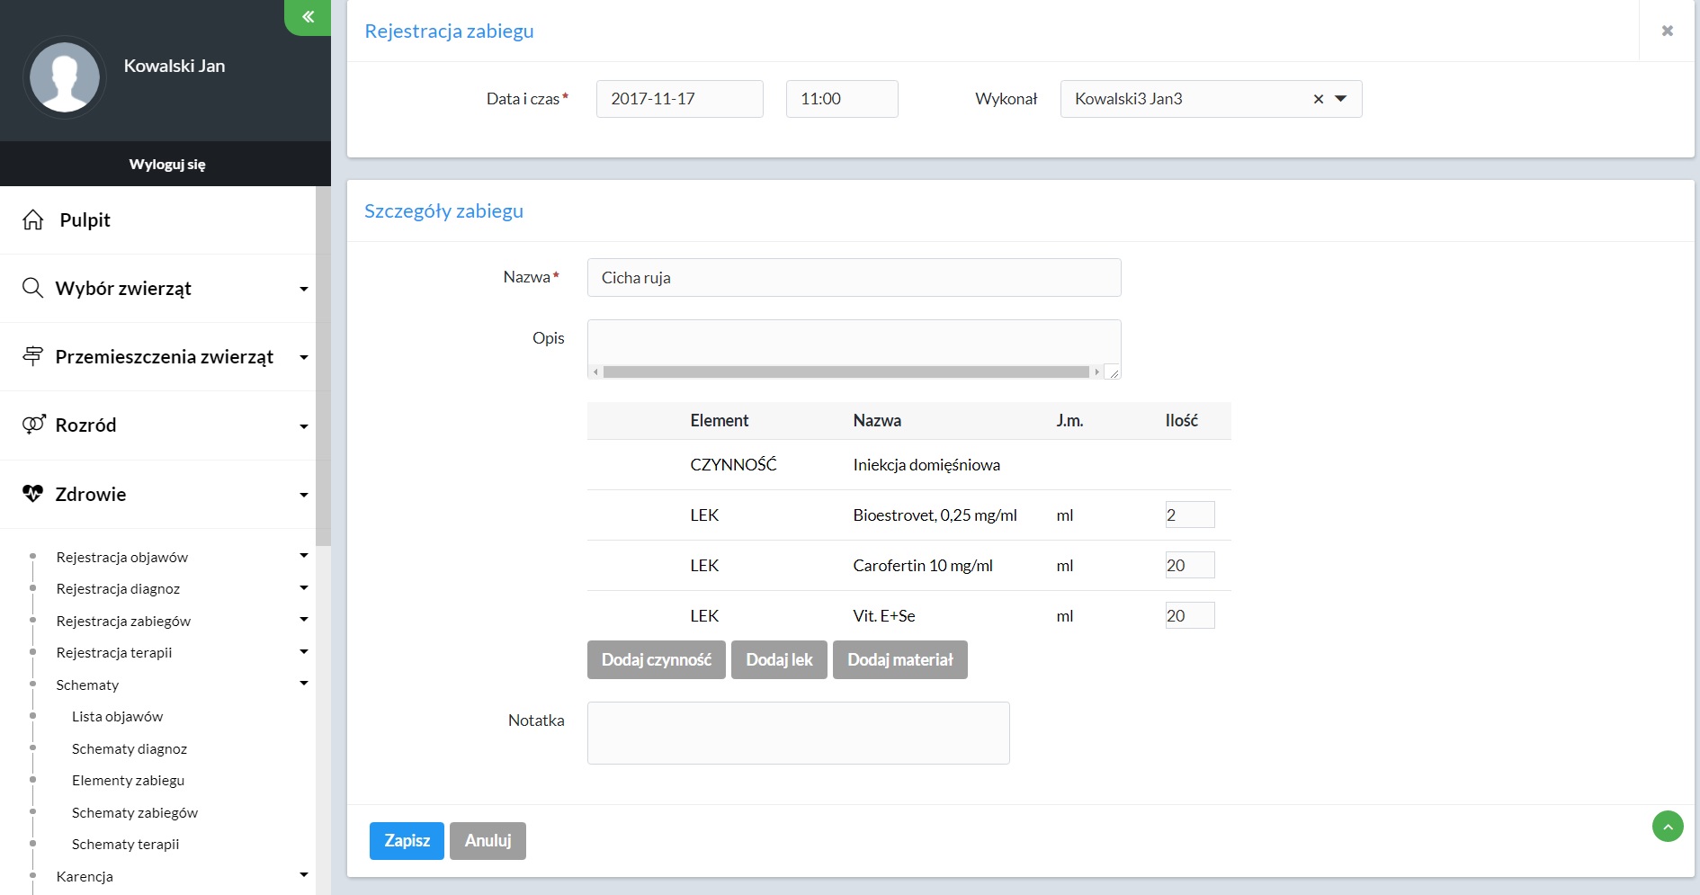Image resolution: width=1700 pixels, height=895 pixels.
Task: Close the Rejestracja zabiegu panel
Action: pos(1667,31)
